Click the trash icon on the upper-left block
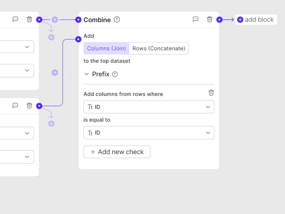Image resolution: width=285 pixels, height=214 pixels. pyautogui.click(x=30, y=19)
